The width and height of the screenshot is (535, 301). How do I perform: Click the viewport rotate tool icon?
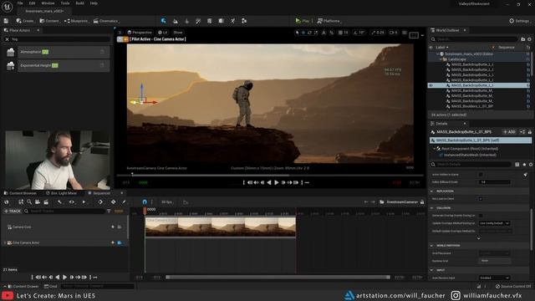click(309, 33)
